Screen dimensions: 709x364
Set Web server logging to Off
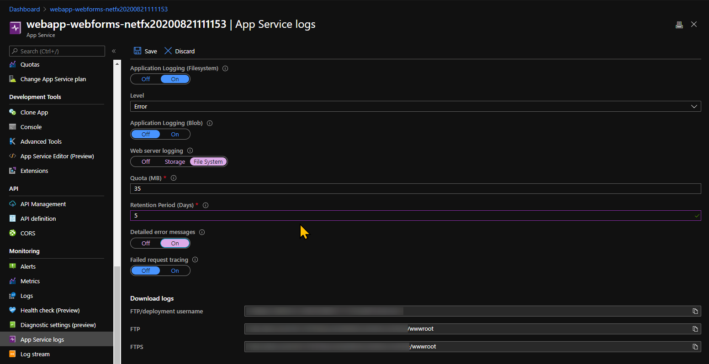146,161
